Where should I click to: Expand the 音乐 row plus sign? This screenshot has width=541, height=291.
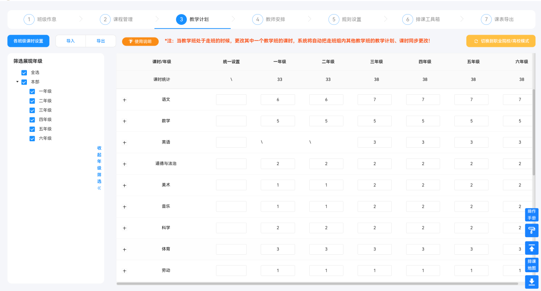[x=125, y=207]
